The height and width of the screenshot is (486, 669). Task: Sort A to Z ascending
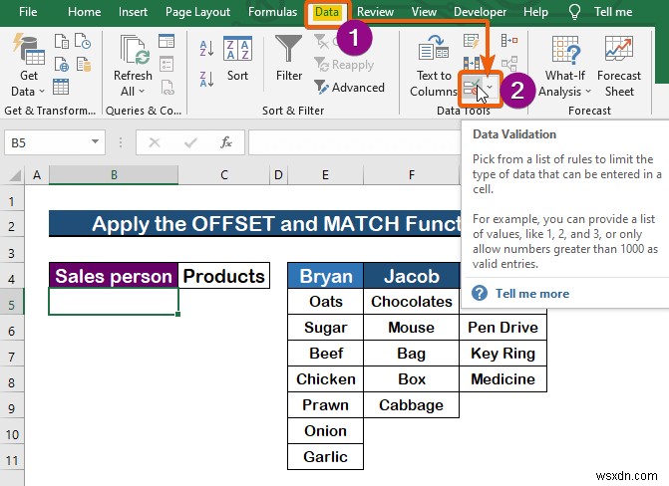click(206, 48)
